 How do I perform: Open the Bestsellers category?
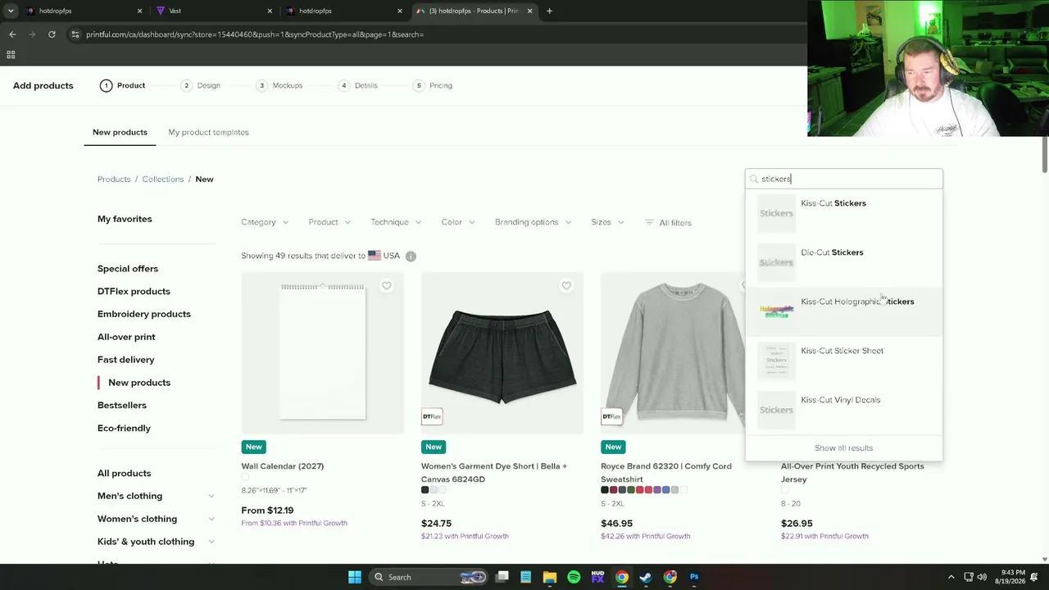(122, 405)
